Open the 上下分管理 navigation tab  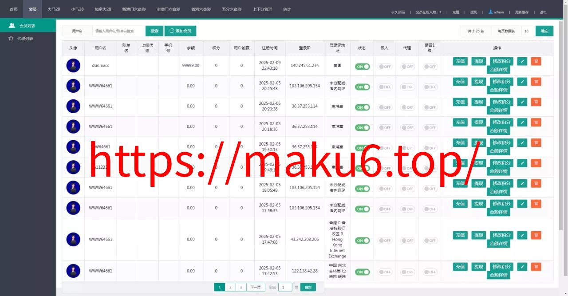click(262, 9)
